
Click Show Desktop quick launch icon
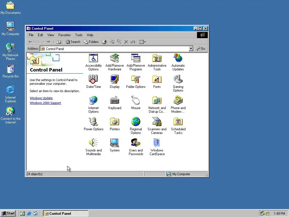23,213
